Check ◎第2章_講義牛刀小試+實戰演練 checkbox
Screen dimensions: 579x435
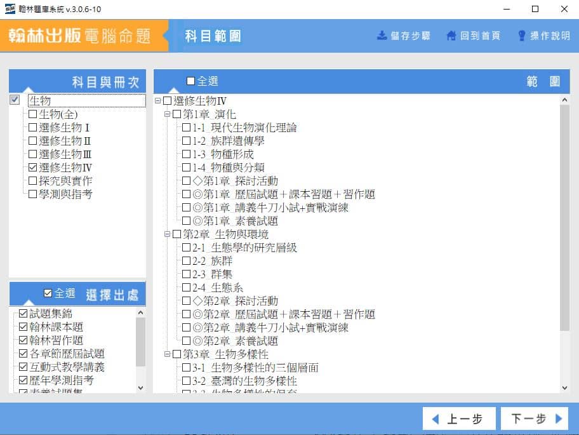click(x=187, y=328)
